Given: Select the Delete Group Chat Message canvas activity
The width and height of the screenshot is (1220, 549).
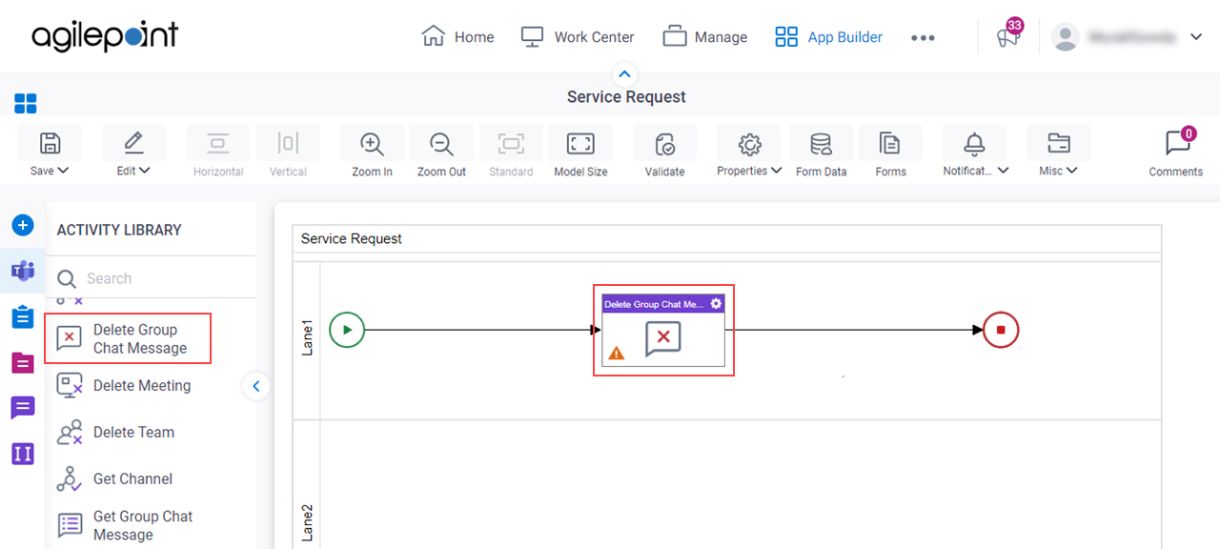Looking at the screenshot, I should tap(663, 330).
